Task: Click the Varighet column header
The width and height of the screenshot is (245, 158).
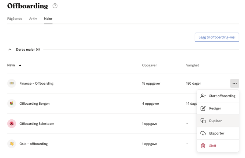Action: click(x=192, y=65)
